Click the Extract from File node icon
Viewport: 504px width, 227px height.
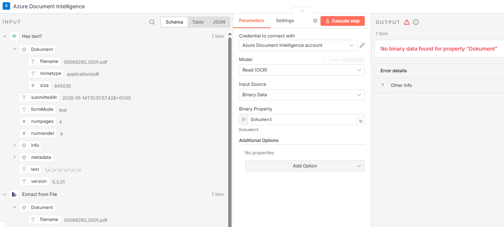click(14, 194)
